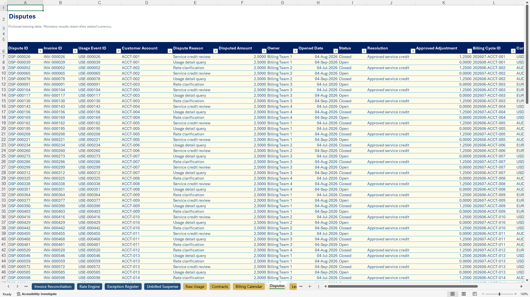Select Billing Team 4 in the DSP-000351 row
This screenshot has width=530, height=297.
click(282, 189)
